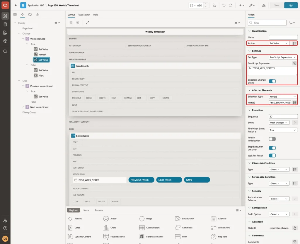Open the Fire When Event Result Is dropdown
The width and height of the screenshot is (300, 244).
click(283, 130)
